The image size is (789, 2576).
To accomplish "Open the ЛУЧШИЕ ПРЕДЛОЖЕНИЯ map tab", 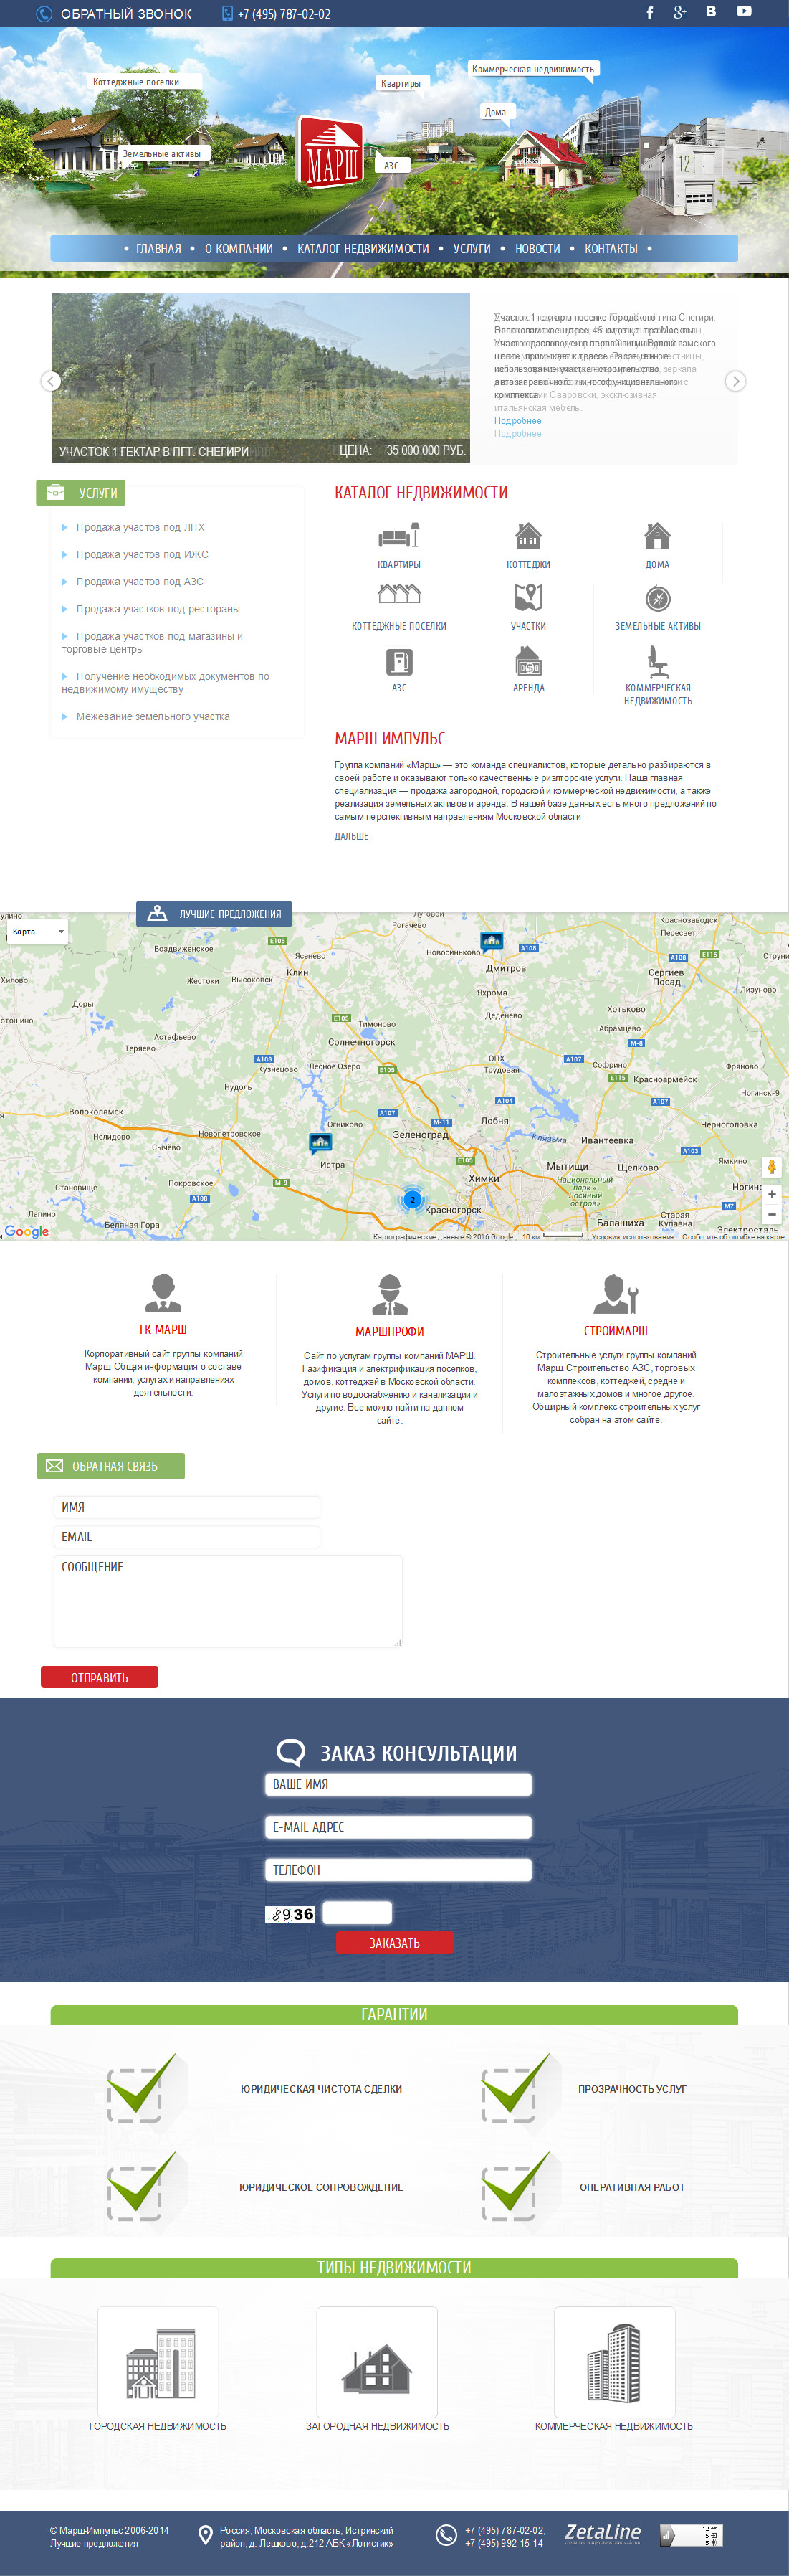I will point(214,914).
